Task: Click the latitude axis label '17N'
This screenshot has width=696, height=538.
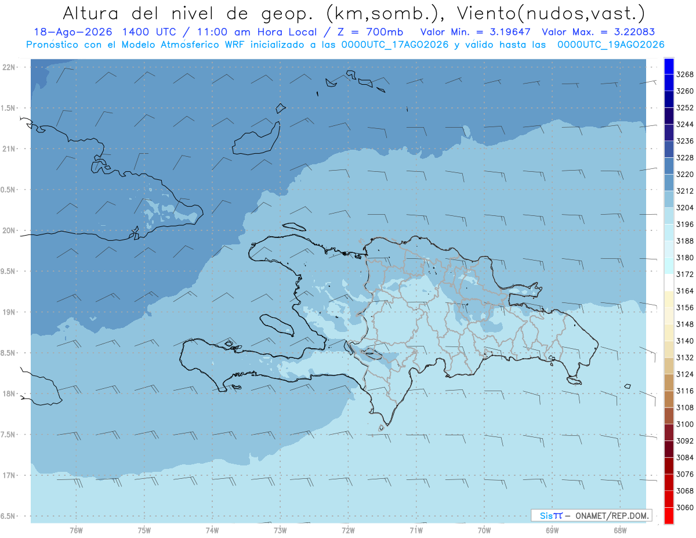Action: coord(8,475)
